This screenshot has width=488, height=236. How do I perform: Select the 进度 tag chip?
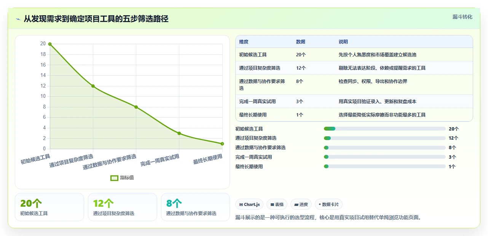pyautogui.click(x=301, y=204)
